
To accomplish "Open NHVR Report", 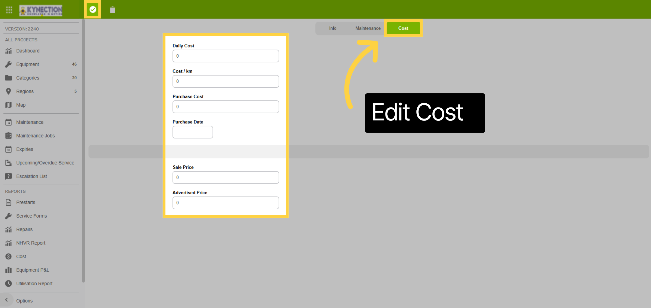I will tap(31, 243).
